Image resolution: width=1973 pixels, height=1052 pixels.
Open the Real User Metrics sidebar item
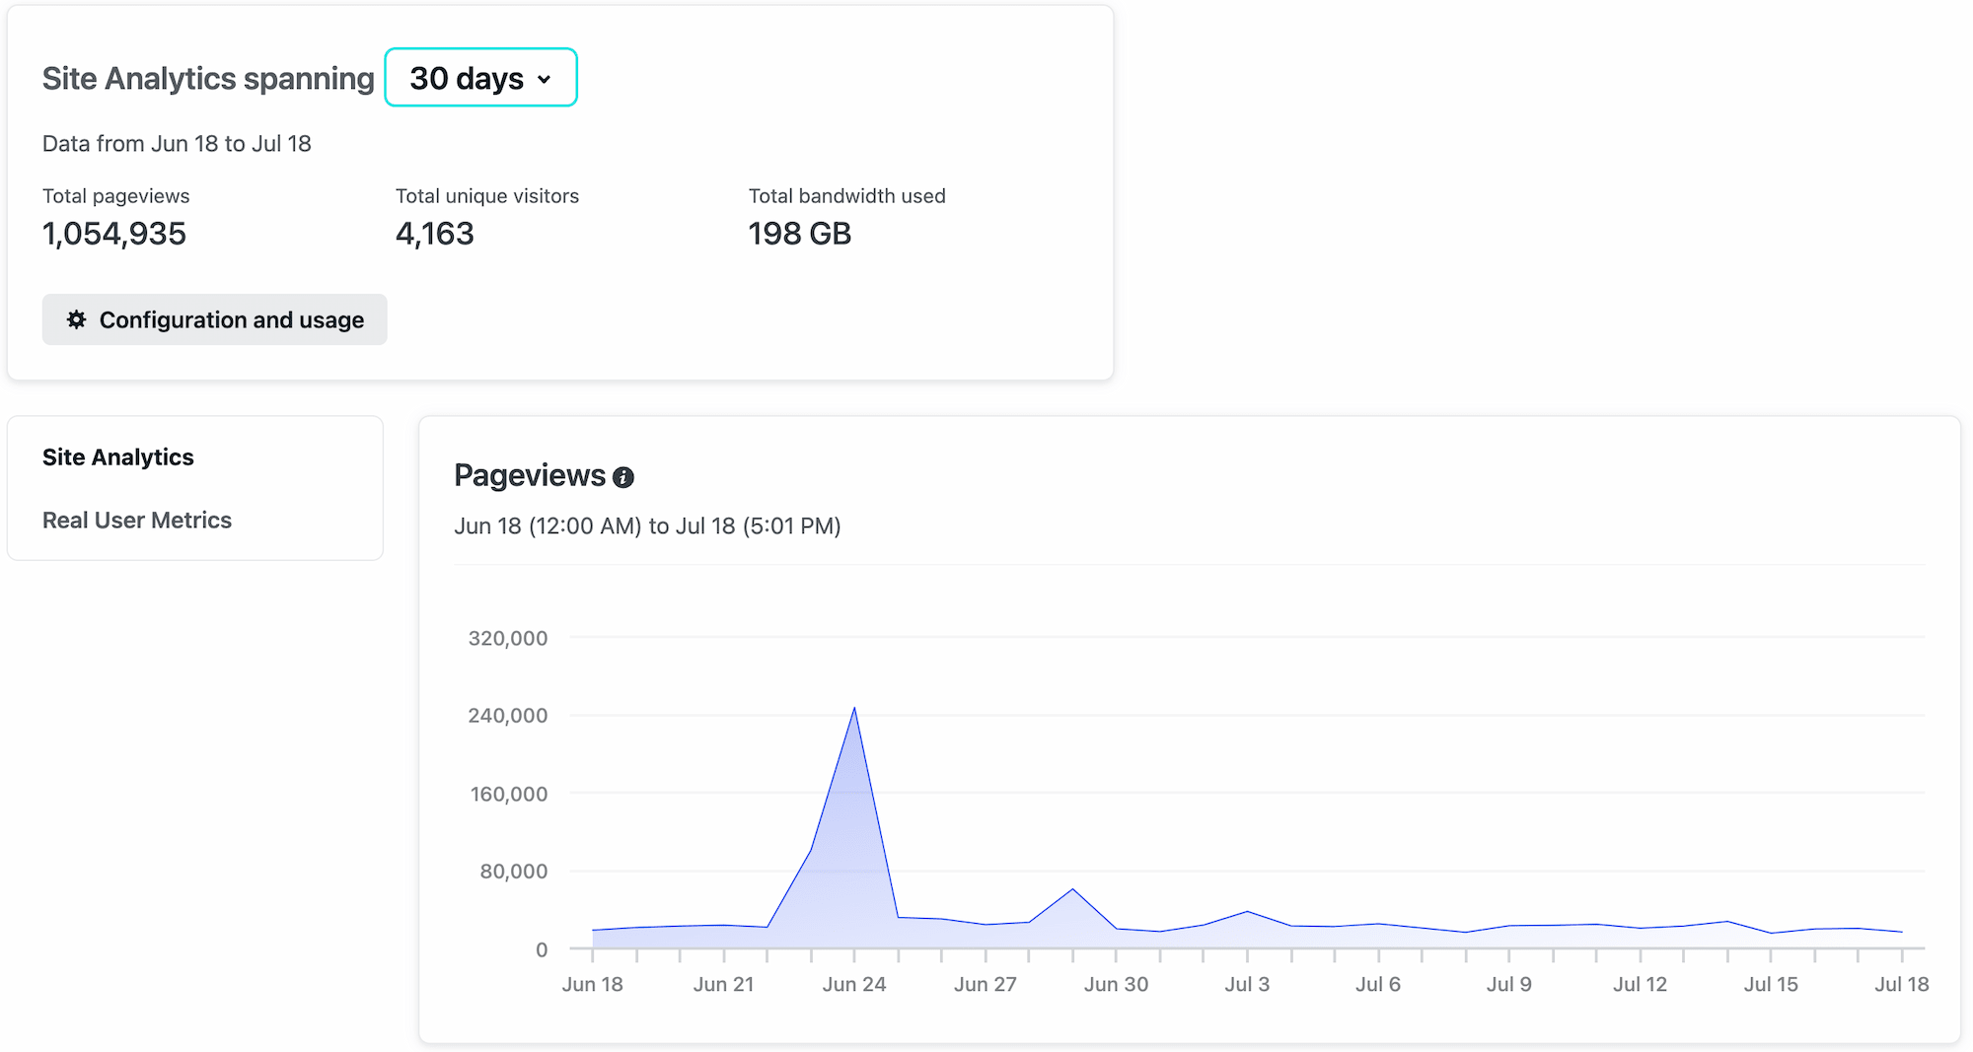137,521
